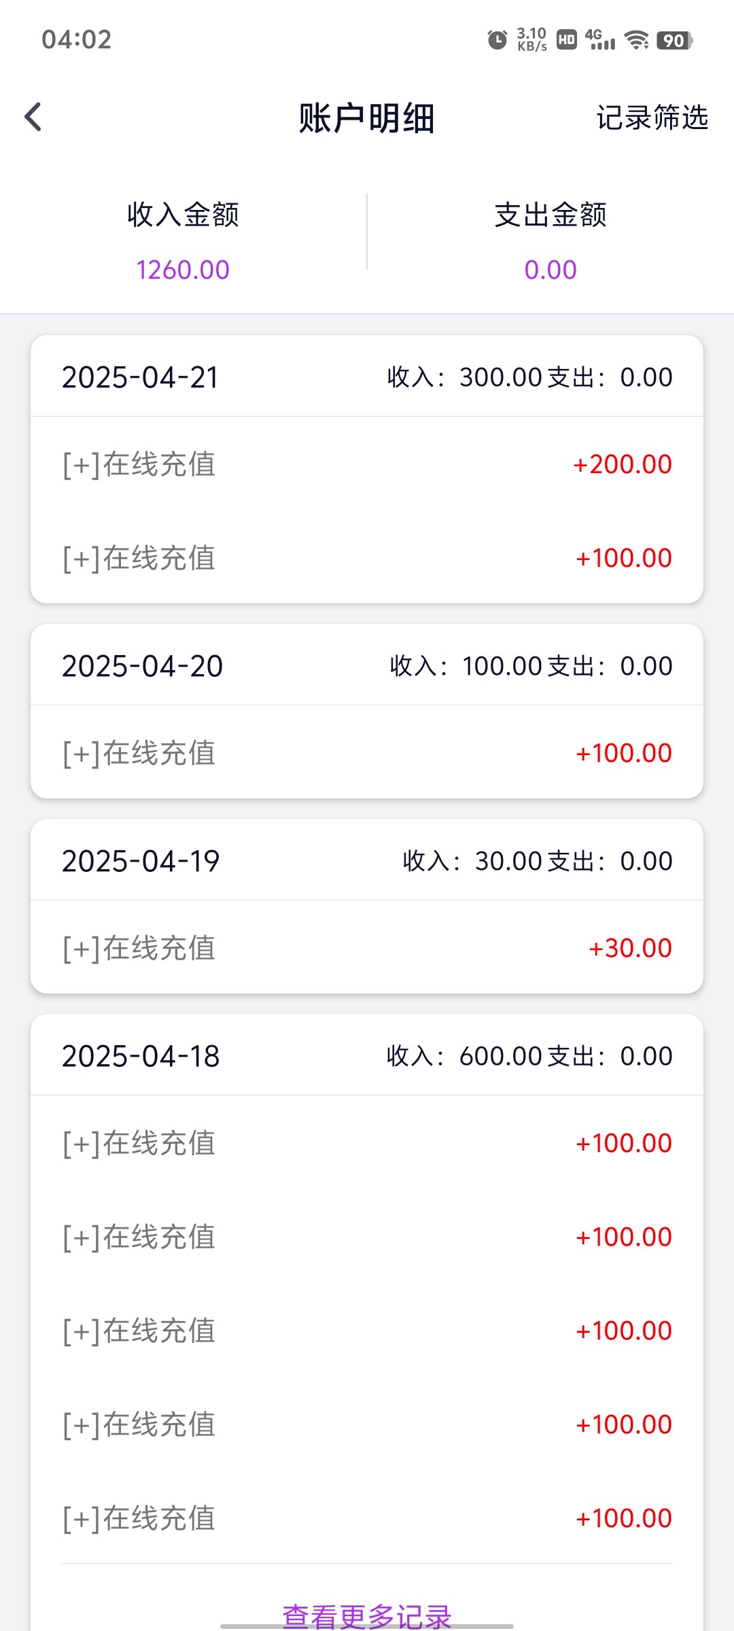Viewport: 734px width, 1631px height.
Task: Tap the back arrow icon
Action: 33,117
